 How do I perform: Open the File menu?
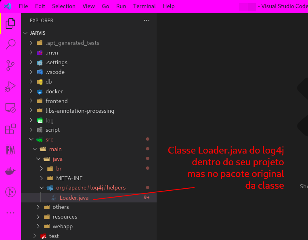pos(23,6)
